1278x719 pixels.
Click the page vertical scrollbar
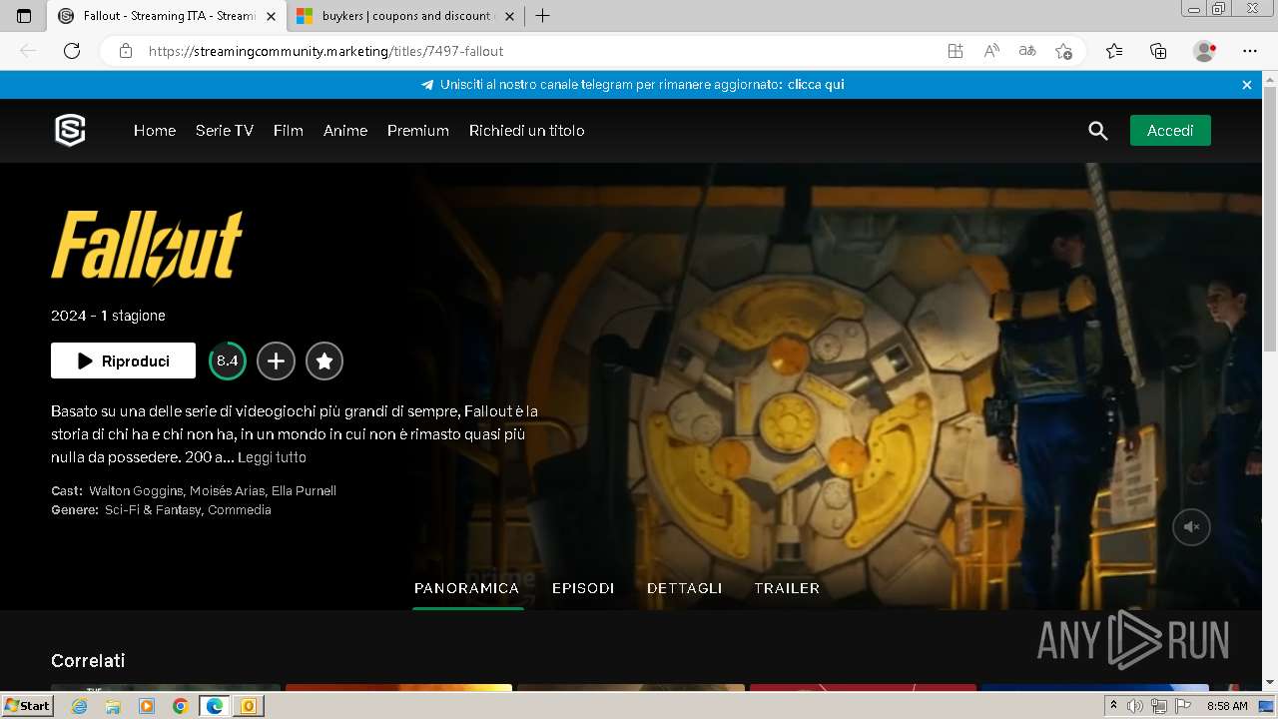[1270, 220]
